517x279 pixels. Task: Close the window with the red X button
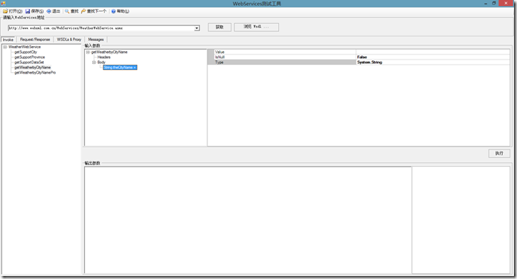(506, 3)
